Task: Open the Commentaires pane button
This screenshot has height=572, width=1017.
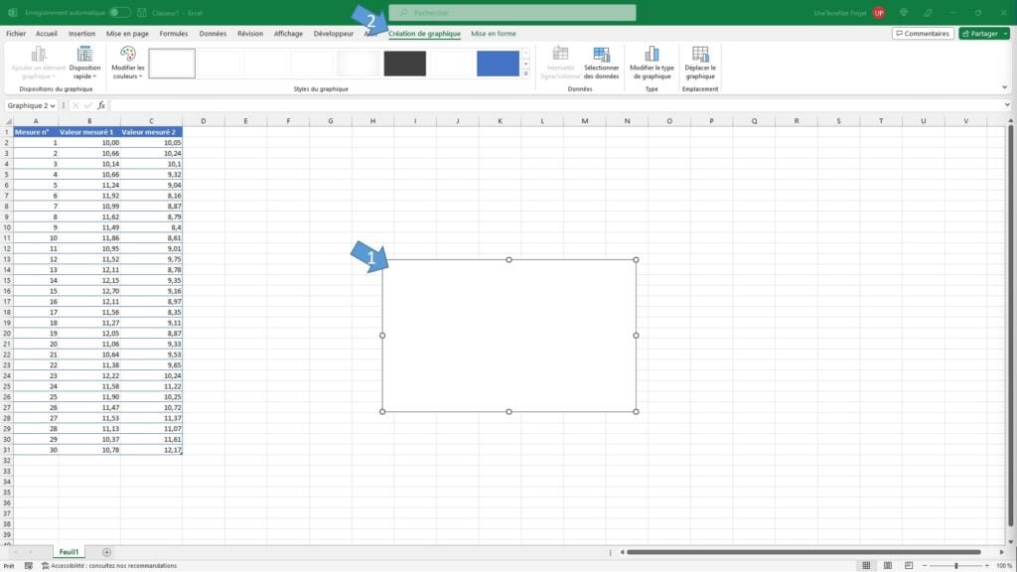Action: point(923,33)
